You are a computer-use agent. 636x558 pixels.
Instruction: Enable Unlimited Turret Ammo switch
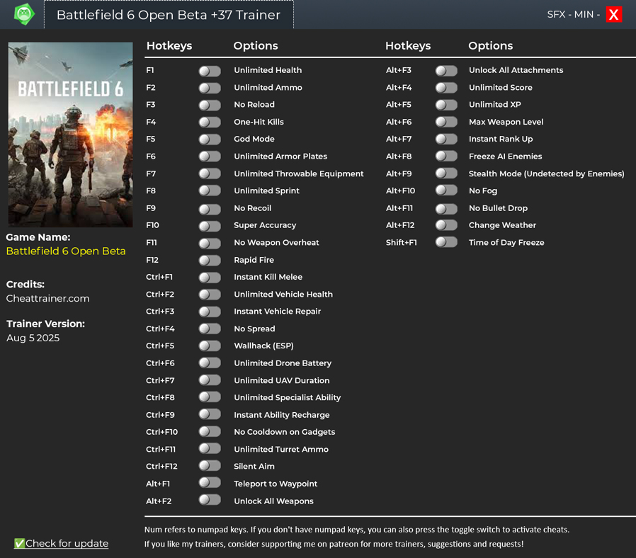(x=210, y=449)
